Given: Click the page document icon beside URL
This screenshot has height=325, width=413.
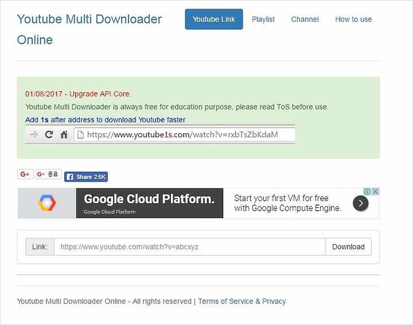Looking at the screenshot, I should coord(80,134).
